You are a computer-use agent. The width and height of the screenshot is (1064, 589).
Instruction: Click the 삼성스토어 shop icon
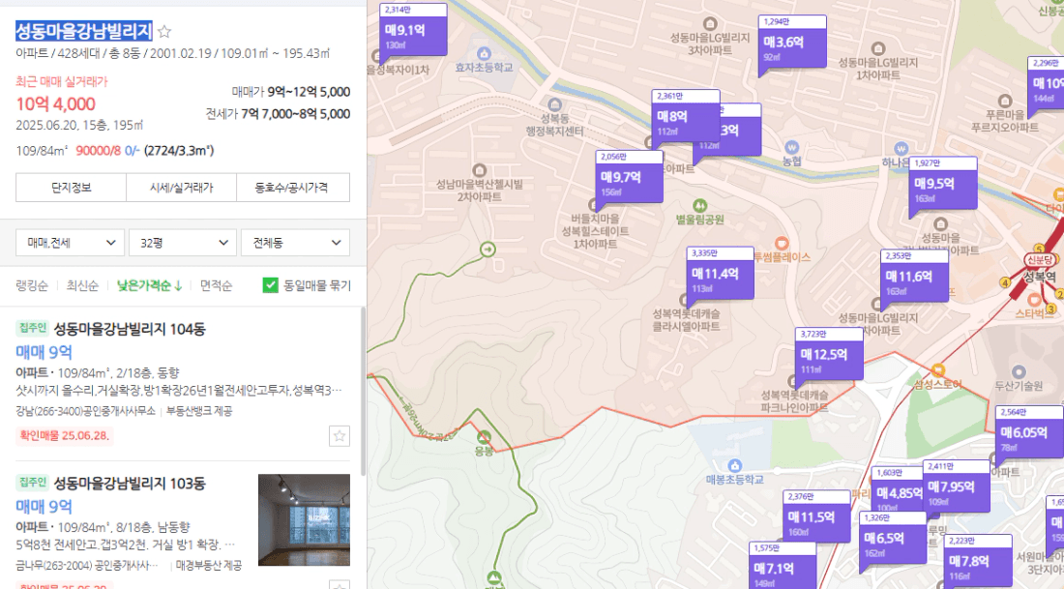pos(938,369)
